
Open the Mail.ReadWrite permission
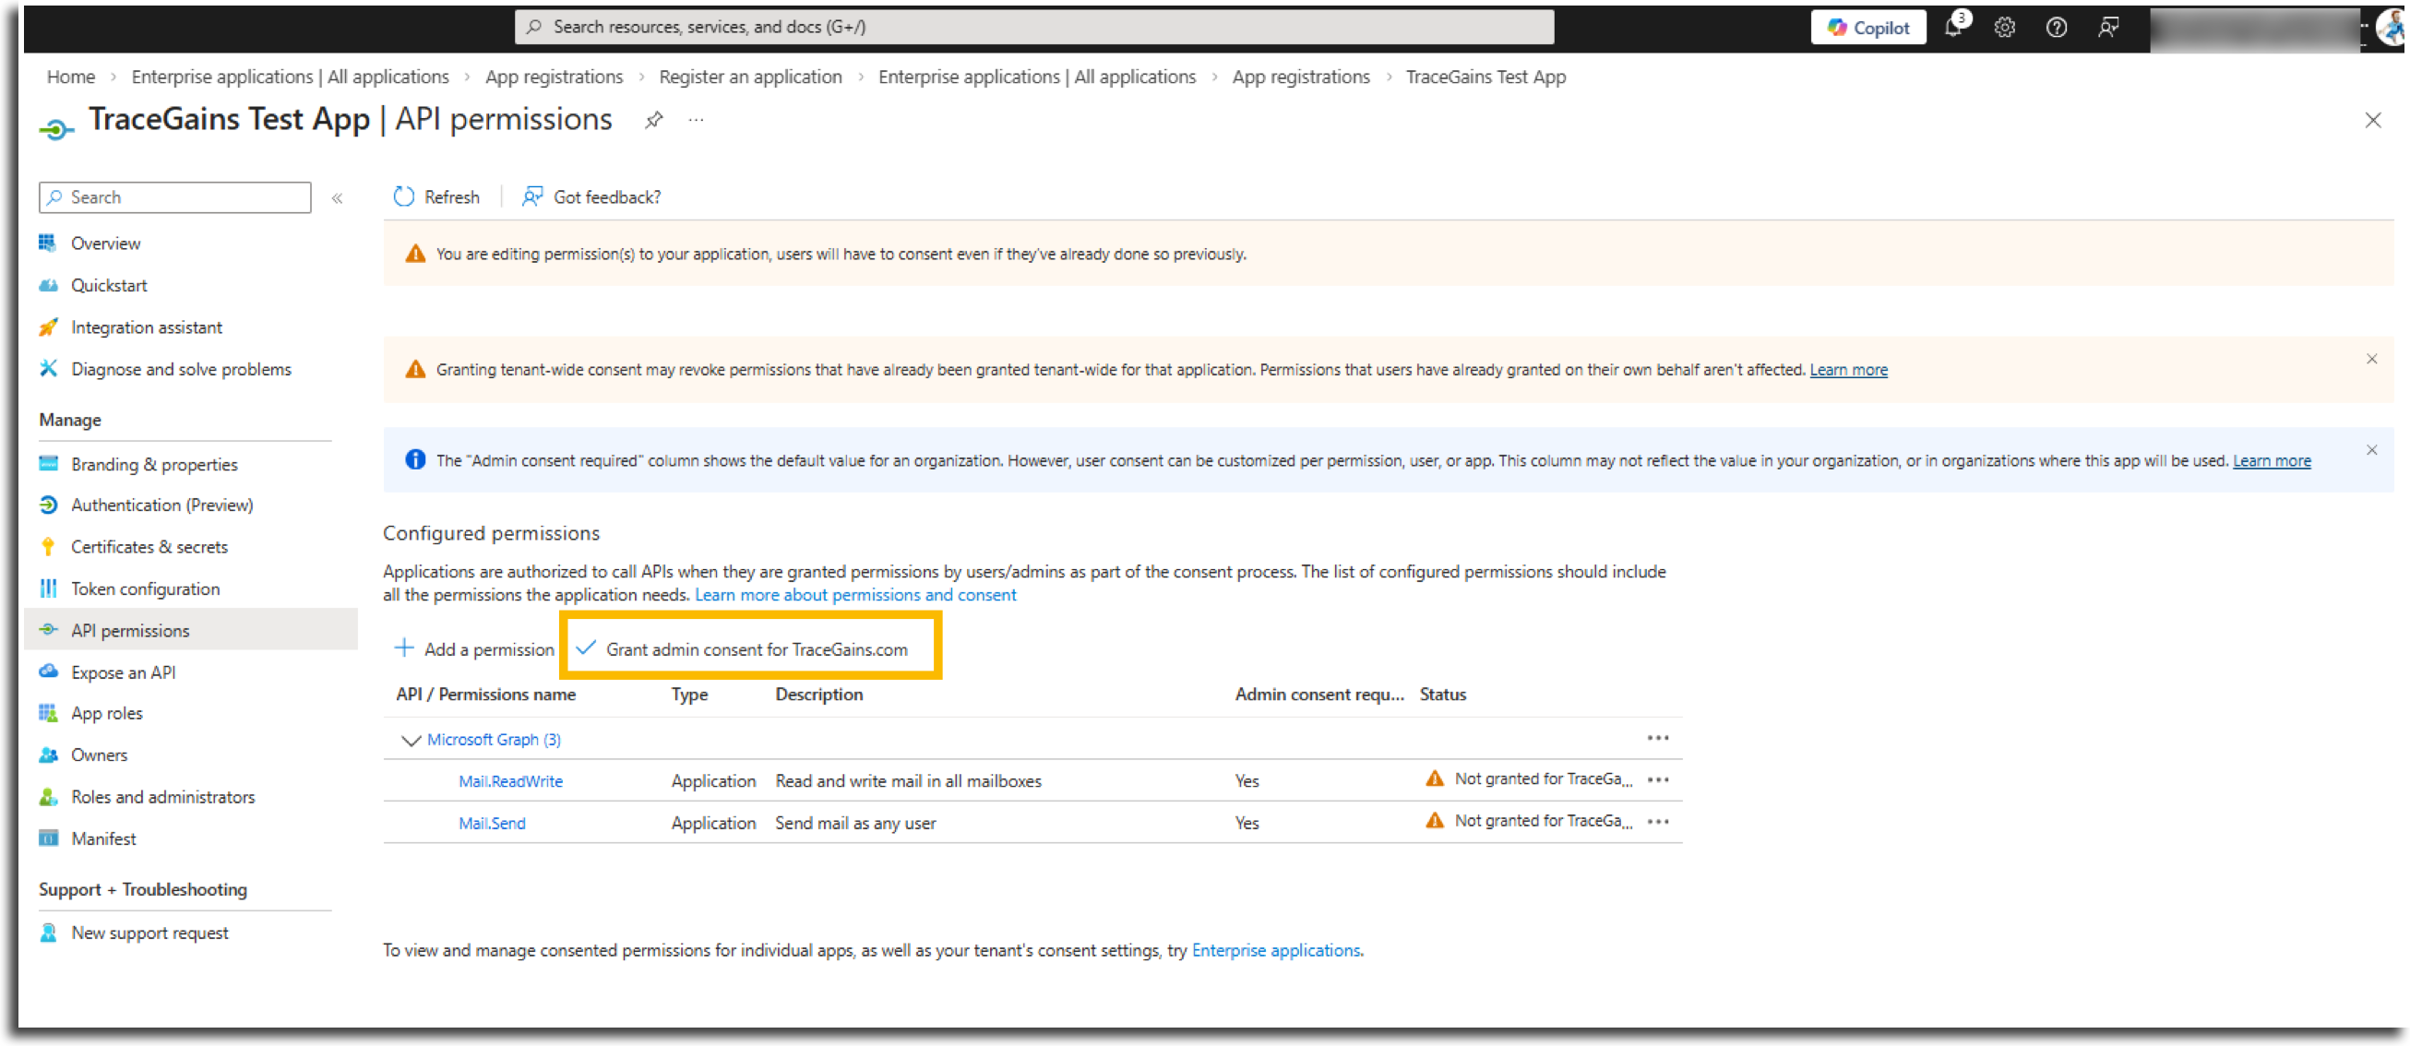click(510, 782)
